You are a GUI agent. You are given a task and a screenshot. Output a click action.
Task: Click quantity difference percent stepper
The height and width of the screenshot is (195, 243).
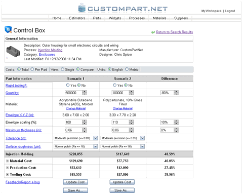click(x=176, y=93)
